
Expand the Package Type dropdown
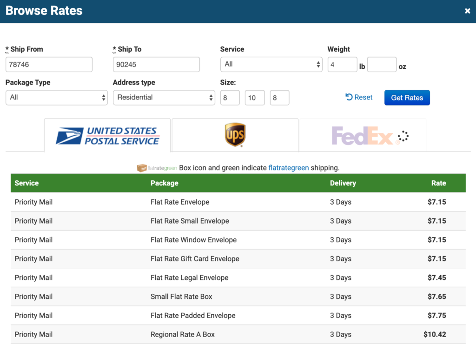tap(56, 98)
